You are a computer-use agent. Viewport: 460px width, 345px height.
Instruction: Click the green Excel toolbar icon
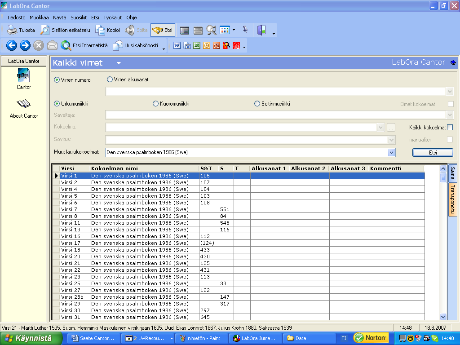(197, 45)
